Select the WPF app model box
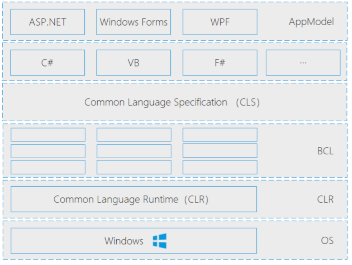 (220, 22)
